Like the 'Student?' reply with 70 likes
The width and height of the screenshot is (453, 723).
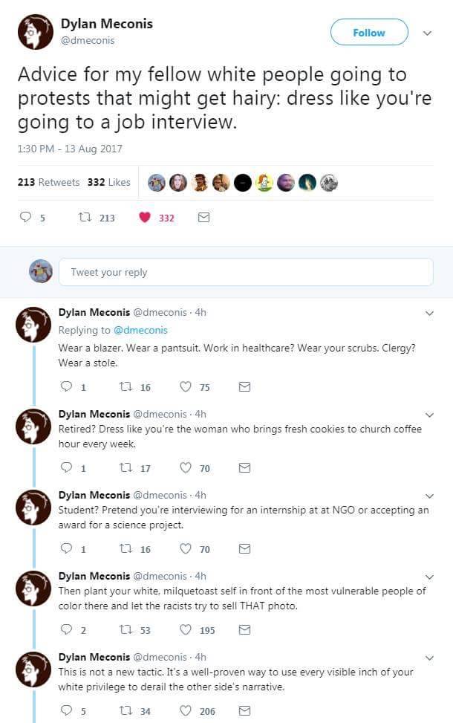tap(186, 549)
